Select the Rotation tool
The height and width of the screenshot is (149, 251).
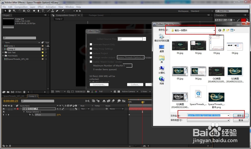click(20, 11)
